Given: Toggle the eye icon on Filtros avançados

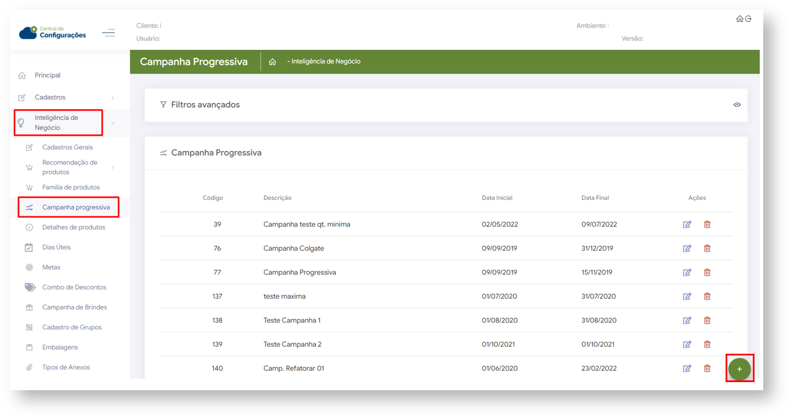Looking at the screenshot, I should [x=737, y=105].
